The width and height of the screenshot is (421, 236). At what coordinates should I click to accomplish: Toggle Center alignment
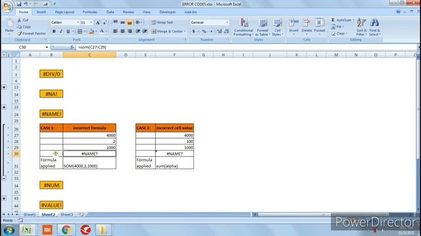point(122,31)
